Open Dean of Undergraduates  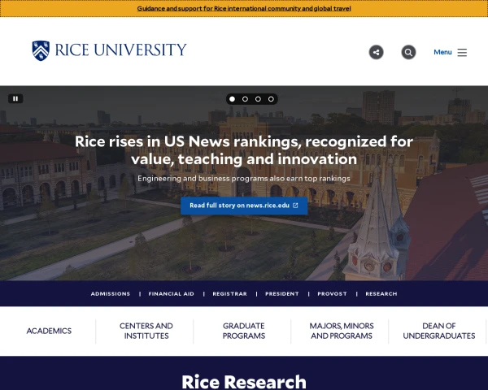439,331
